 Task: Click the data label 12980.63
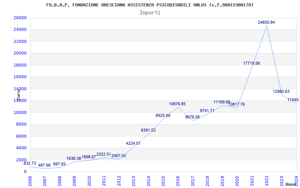(x=281, y=91)
